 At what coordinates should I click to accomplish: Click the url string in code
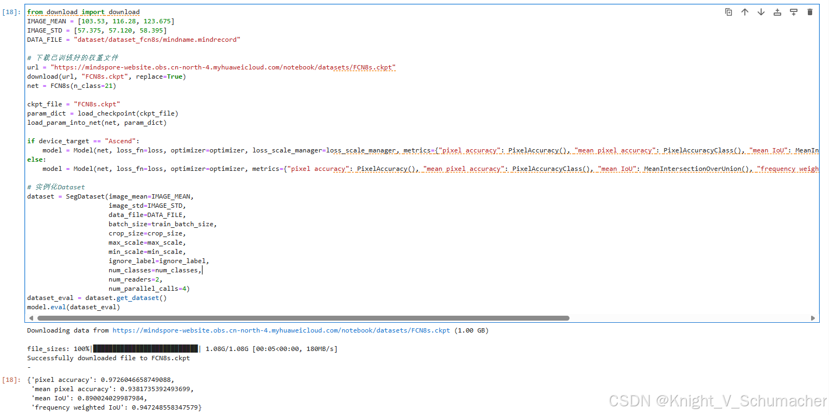point(223,67)
